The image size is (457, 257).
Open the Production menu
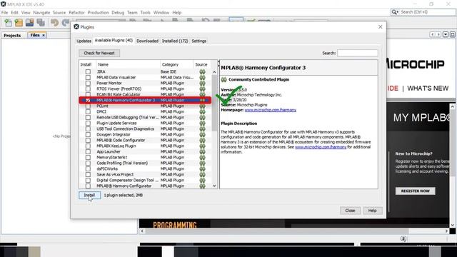(x=98, y=13)
